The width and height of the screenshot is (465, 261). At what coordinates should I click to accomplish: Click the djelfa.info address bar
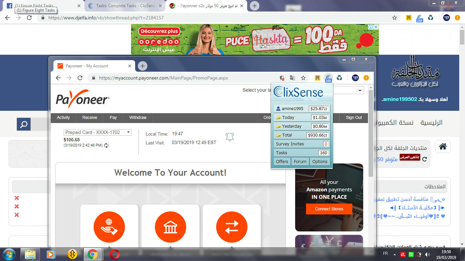coord(218,18)
